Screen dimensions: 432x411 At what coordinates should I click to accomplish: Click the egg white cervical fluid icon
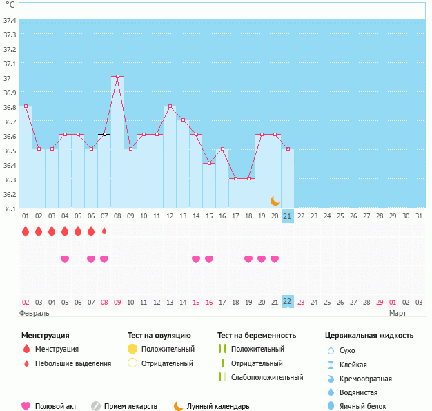tap(331, 406)
